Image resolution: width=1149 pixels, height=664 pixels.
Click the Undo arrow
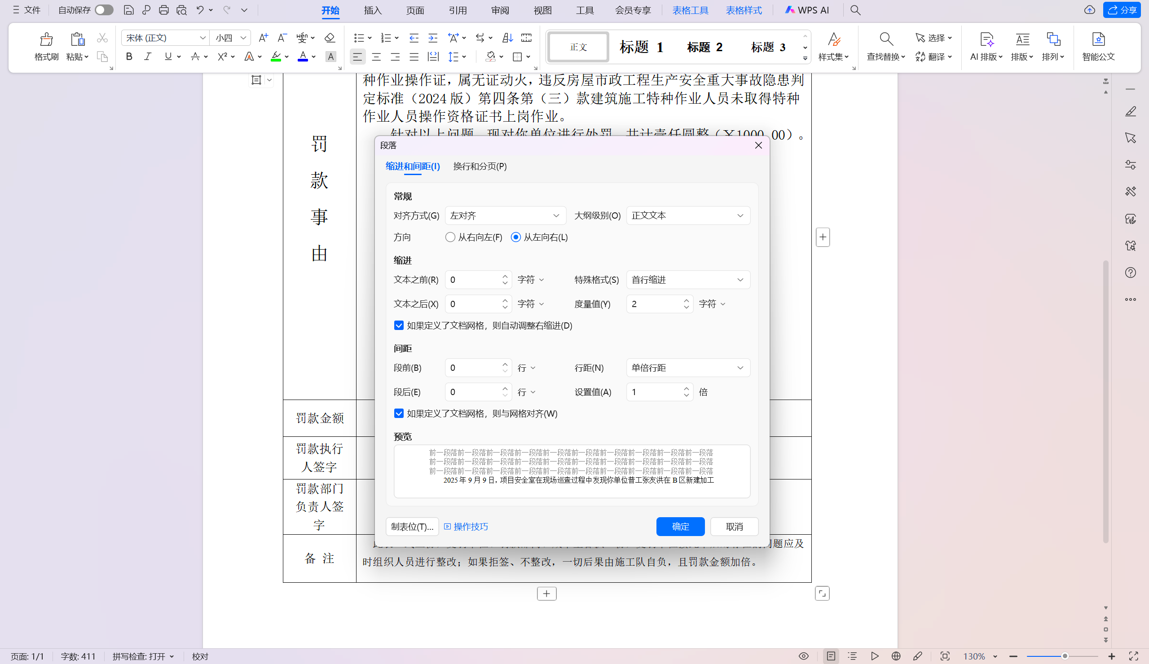[200, 10]
